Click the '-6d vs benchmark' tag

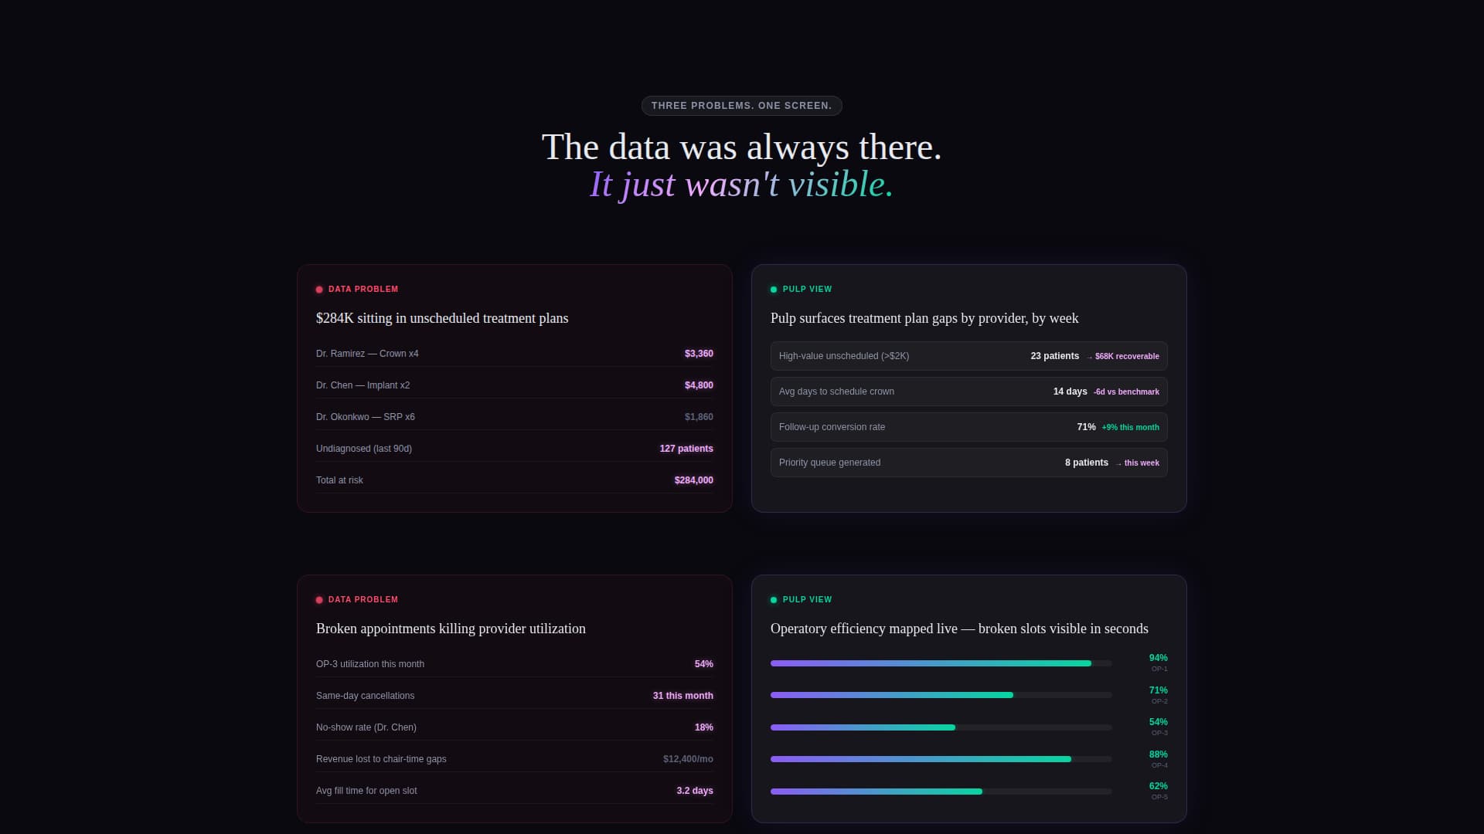pos(1126,392)
